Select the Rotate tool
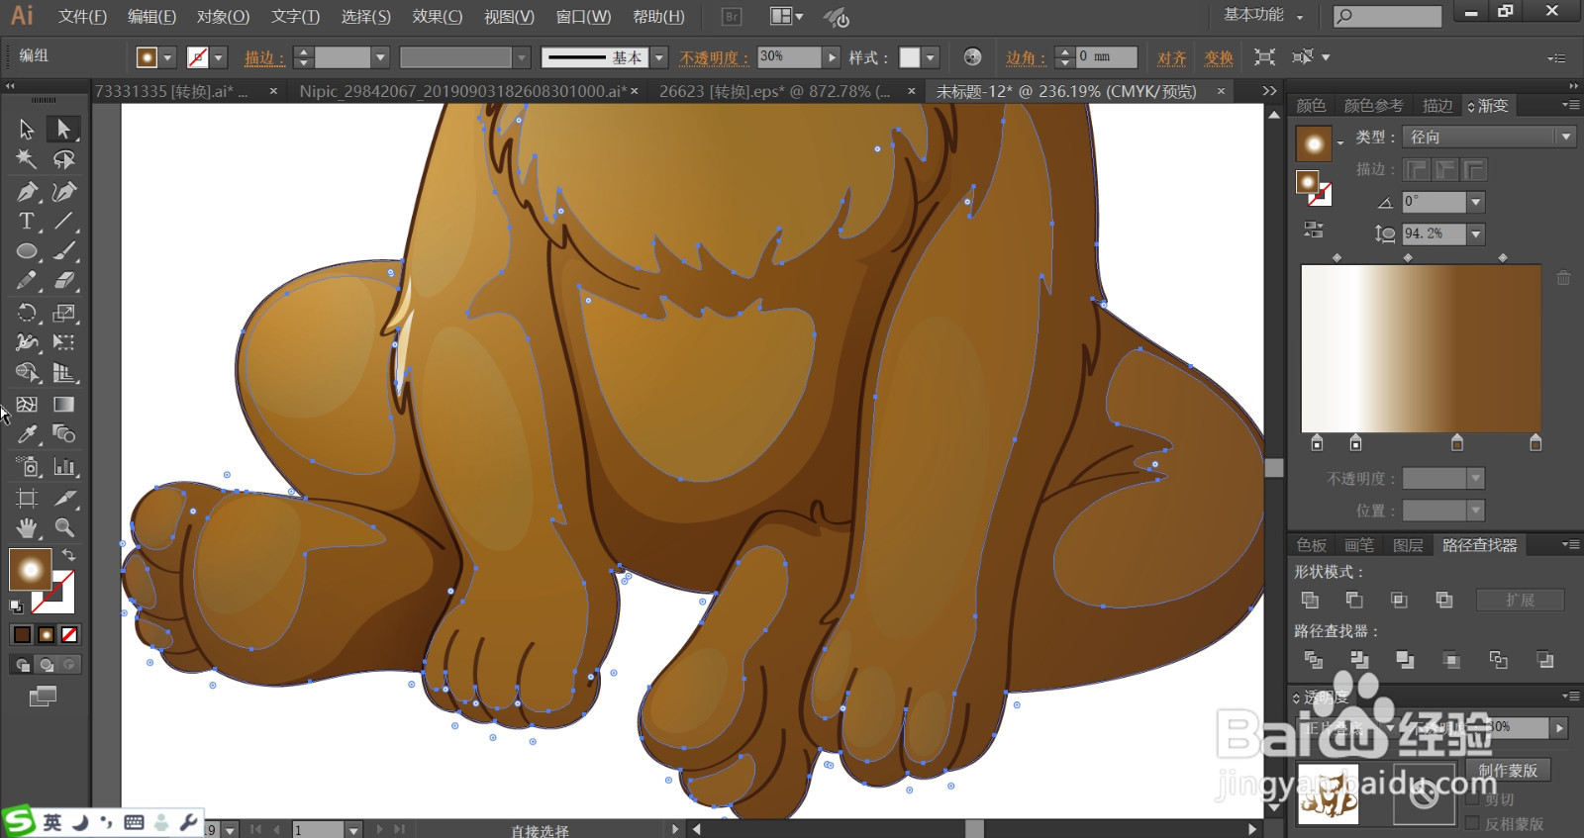Screen dimensions: 1584x838 point(27,313)
